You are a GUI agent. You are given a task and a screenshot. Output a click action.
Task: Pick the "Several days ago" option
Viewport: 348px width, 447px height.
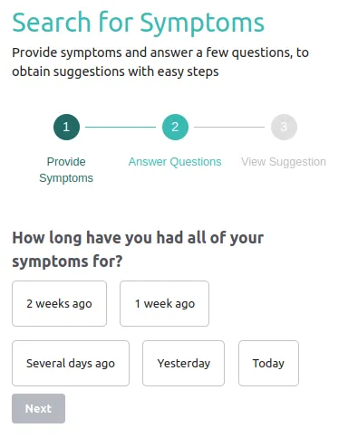click(71, 363)
